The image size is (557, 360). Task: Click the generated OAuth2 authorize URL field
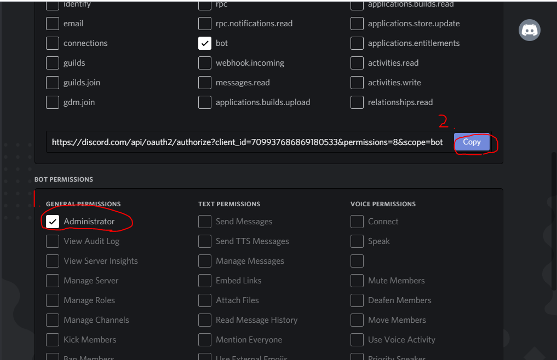tap(247, 142)
